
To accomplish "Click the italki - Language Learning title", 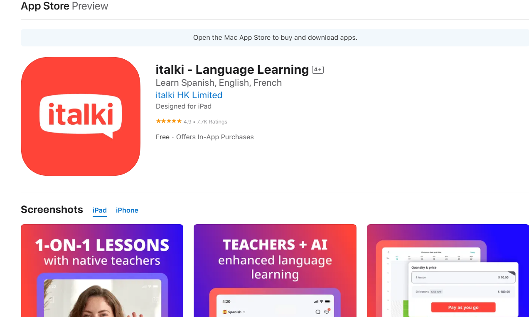I will pos(232,70).
